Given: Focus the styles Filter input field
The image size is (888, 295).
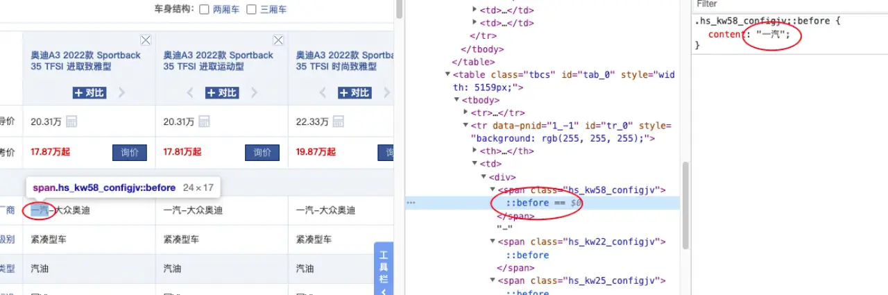Looking at the screenshot, I should click(789, 4).
